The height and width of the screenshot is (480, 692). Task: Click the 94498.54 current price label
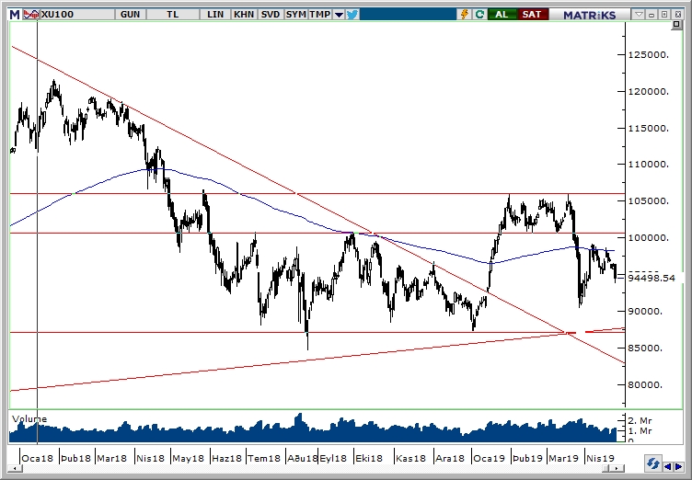pos(652,278)
